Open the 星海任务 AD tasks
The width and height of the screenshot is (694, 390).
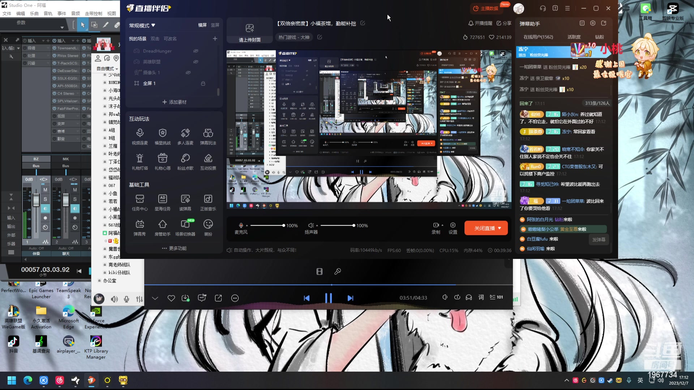(162, 203)
